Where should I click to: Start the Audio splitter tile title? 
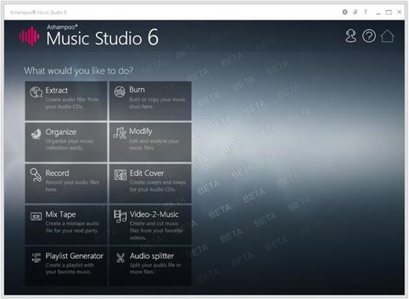tap(152, 256)
